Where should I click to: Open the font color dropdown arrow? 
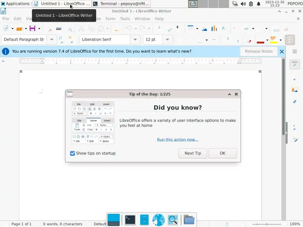pyautogui.click(x=267, y=40)
